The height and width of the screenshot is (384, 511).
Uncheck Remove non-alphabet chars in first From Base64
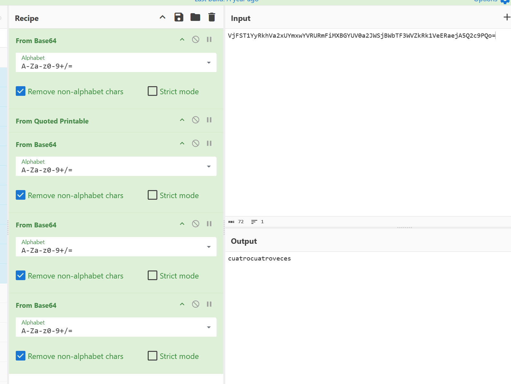[x=21, y=91]
